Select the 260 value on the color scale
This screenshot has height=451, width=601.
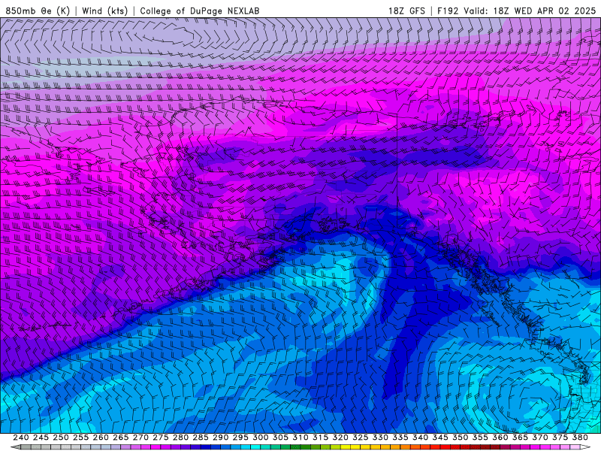(x=101, y=437)
